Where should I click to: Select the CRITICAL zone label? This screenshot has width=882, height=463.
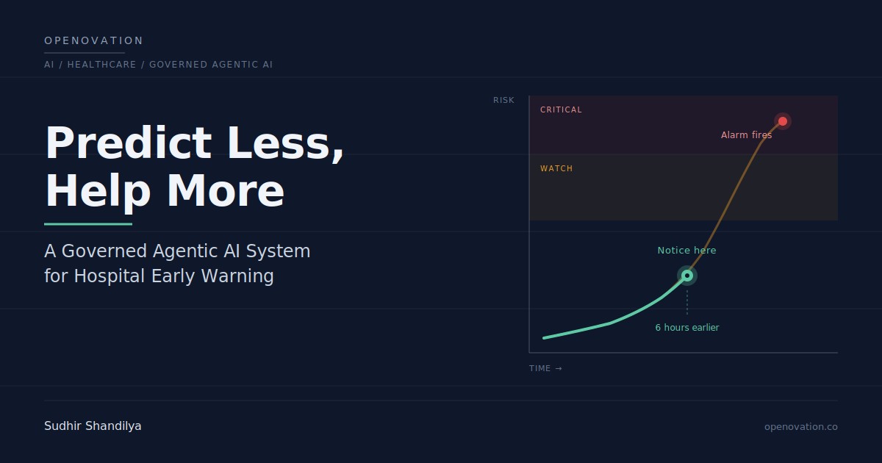click(561, 110)
